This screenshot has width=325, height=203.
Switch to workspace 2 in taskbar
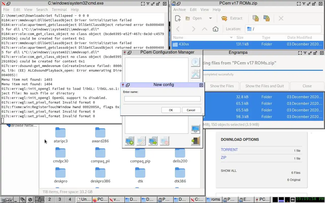[50, 199]
